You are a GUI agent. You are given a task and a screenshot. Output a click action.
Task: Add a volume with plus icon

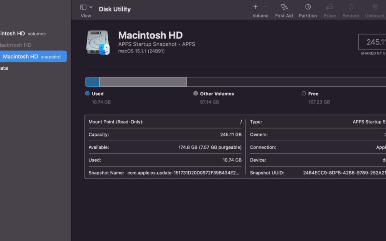pyautogui.click(x=256, y=7)
